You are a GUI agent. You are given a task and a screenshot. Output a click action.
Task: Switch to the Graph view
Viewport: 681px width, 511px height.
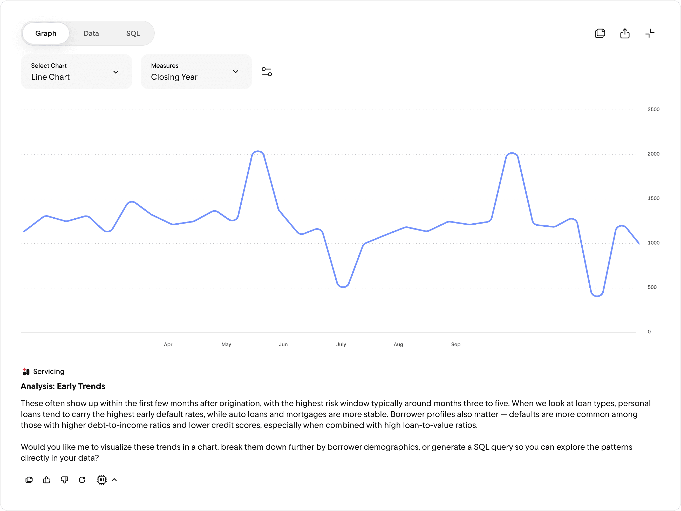tap(46, 33)
